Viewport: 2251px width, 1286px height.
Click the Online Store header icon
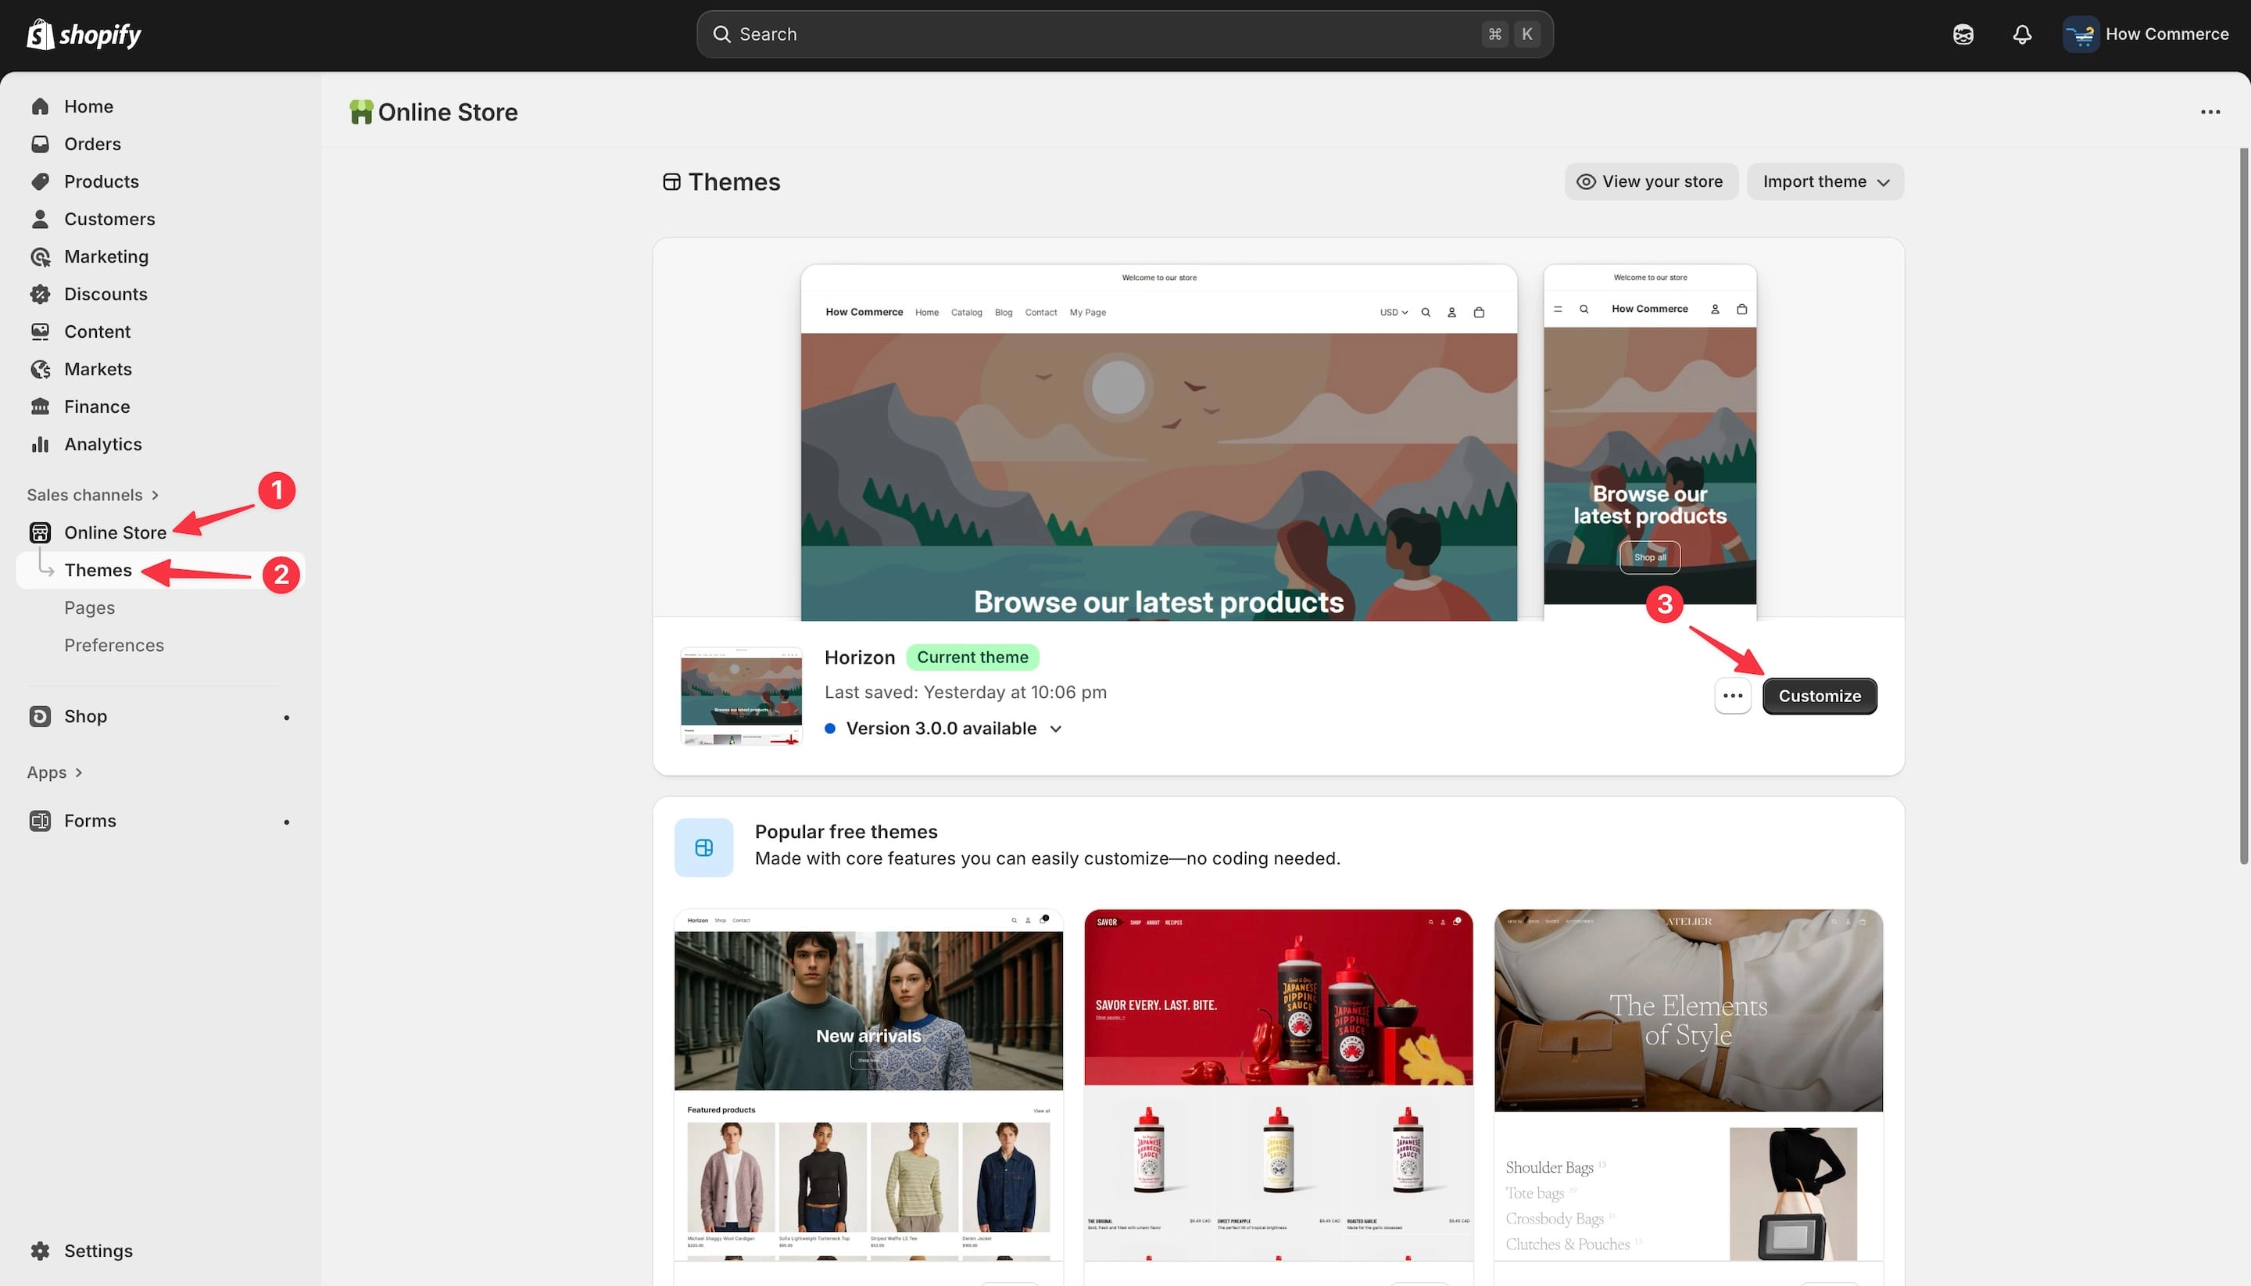(360, 112)
